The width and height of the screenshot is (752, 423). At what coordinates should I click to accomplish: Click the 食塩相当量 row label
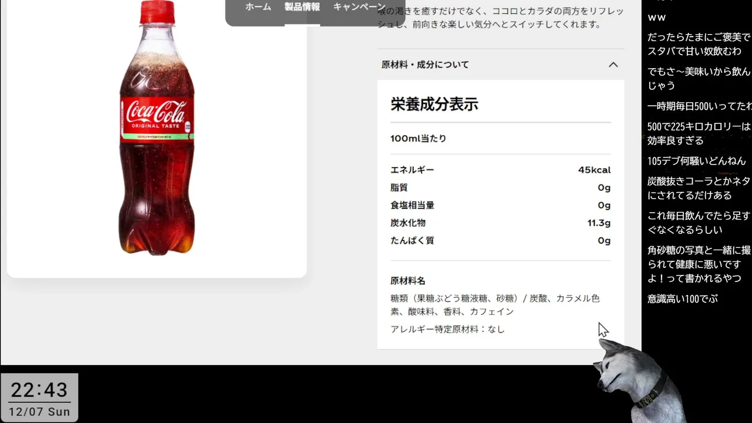(412, 205)
